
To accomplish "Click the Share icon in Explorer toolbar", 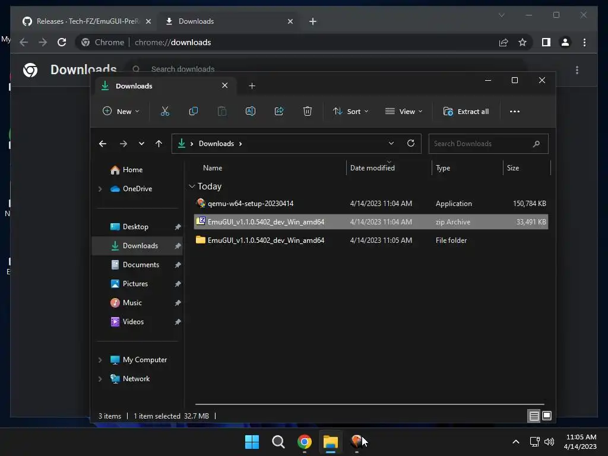I will 279,111.
